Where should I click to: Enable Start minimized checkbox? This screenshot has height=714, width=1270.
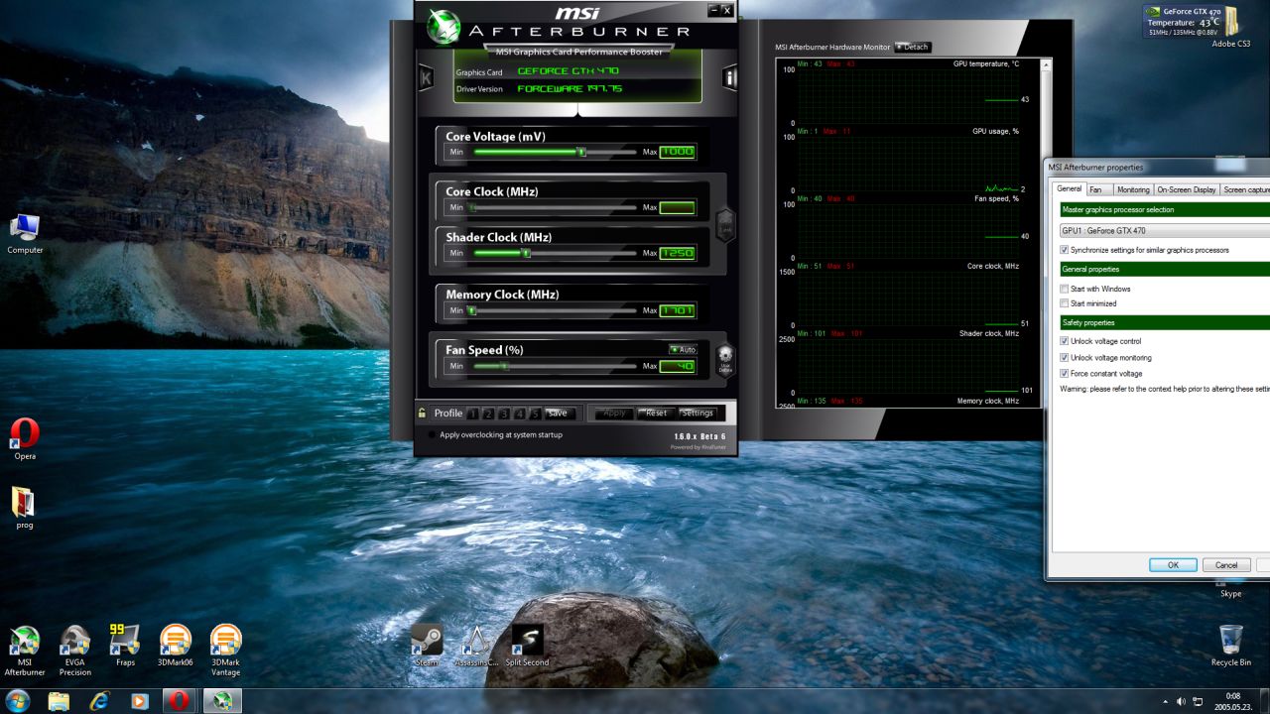[1066, 303]
